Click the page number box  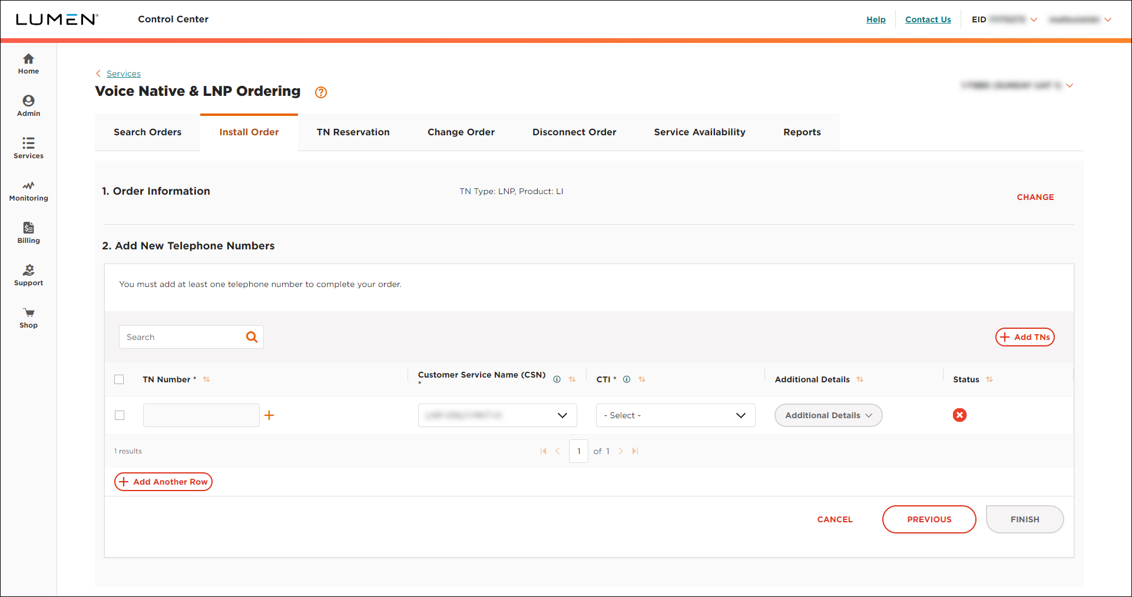click(x=578, y=451)
